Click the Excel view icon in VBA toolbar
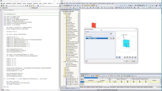Screen dimensions: 162x91 pos(2,6)
